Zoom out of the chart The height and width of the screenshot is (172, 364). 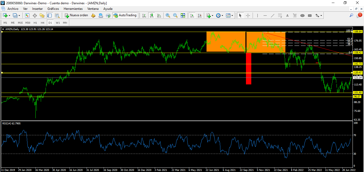point(175,15)
